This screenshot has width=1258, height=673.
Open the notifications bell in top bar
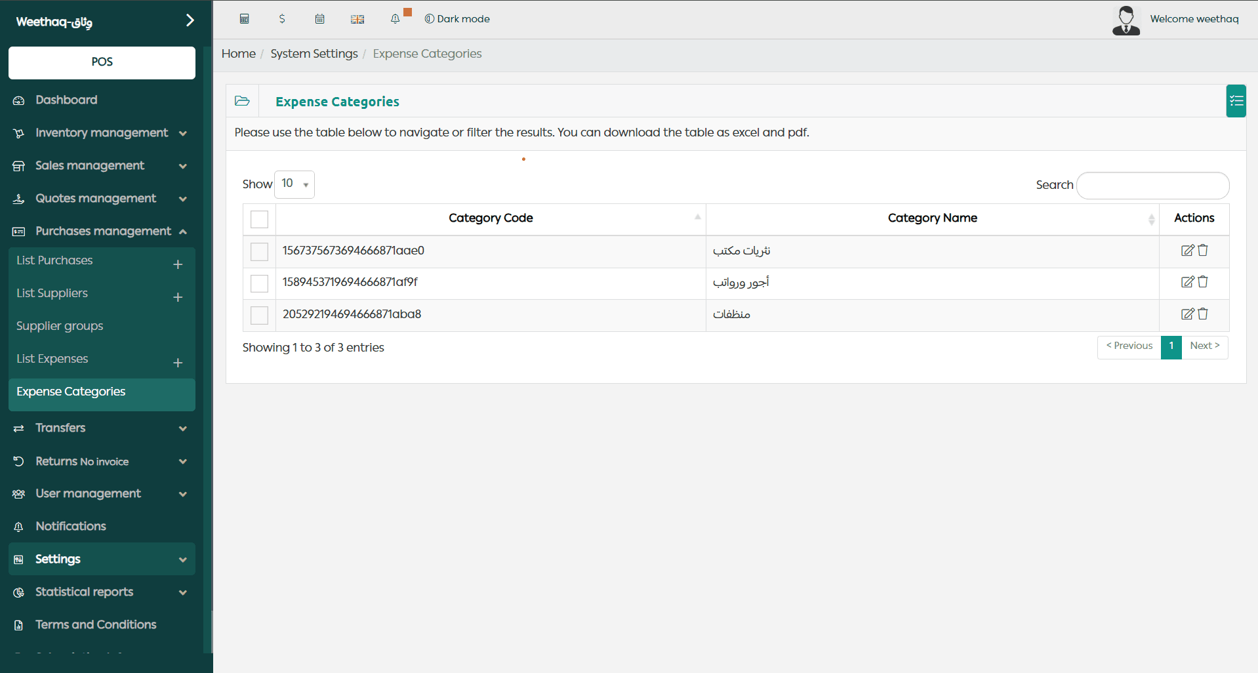tap(395, 19)
